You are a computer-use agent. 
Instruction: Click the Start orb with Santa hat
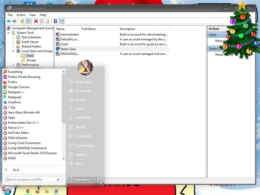pyautogui.click(x=7, y=191)
